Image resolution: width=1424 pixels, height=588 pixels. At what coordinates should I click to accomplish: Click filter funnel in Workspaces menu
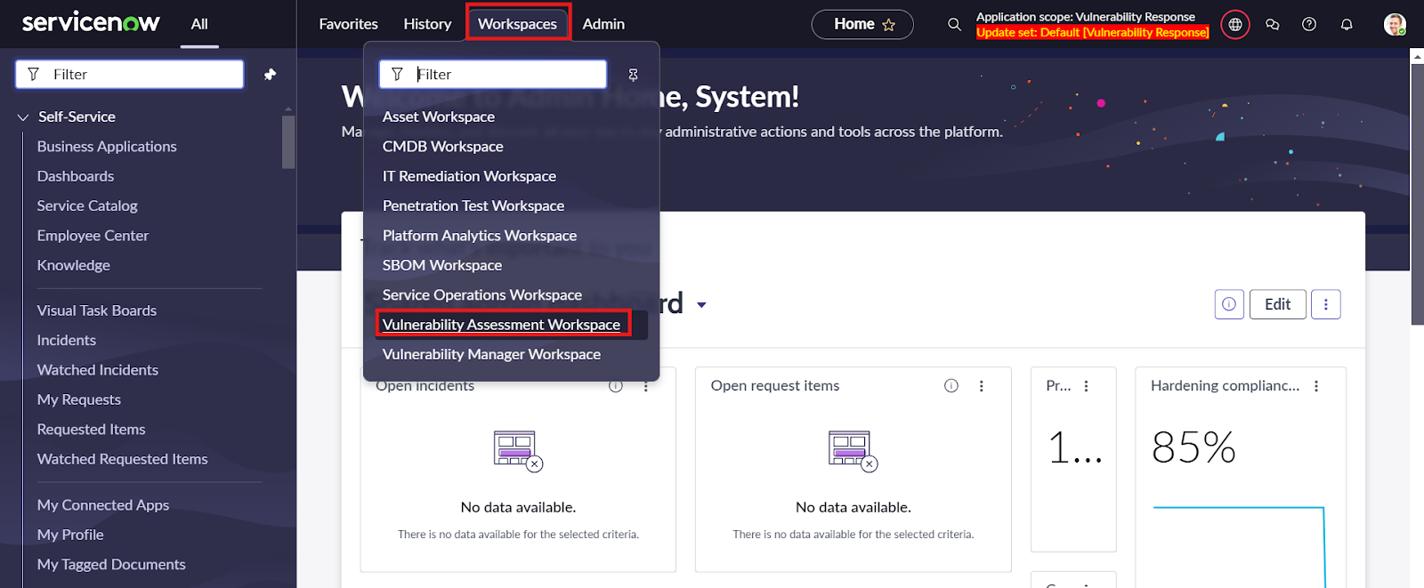pos(397,75)
